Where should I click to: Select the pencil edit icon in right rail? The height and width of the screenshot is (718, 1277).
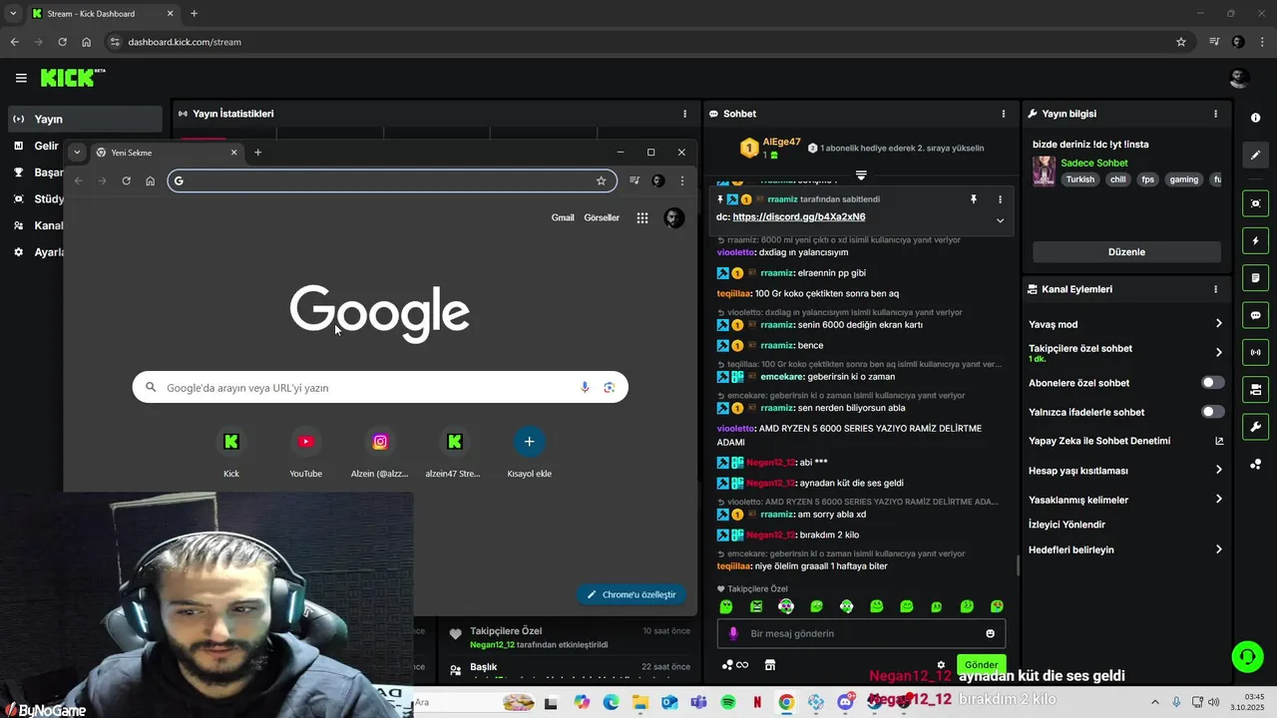1255,155
